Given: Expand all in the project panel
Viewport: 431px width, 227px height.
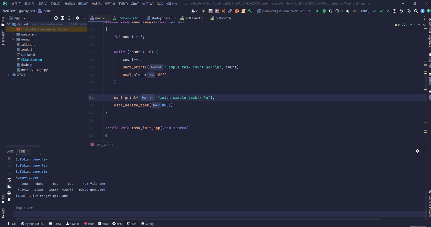Looking at the screenshot, I should pyautogui.click(x=63, y=18).
